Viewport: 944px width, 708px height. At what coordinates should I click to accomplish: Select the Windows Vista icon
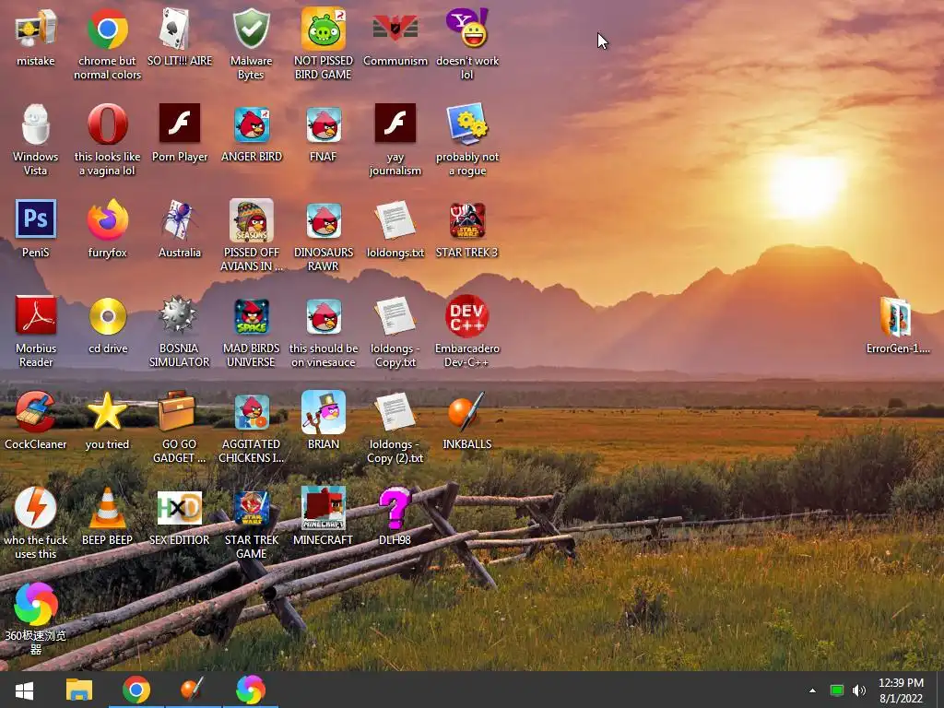point(36,124)
